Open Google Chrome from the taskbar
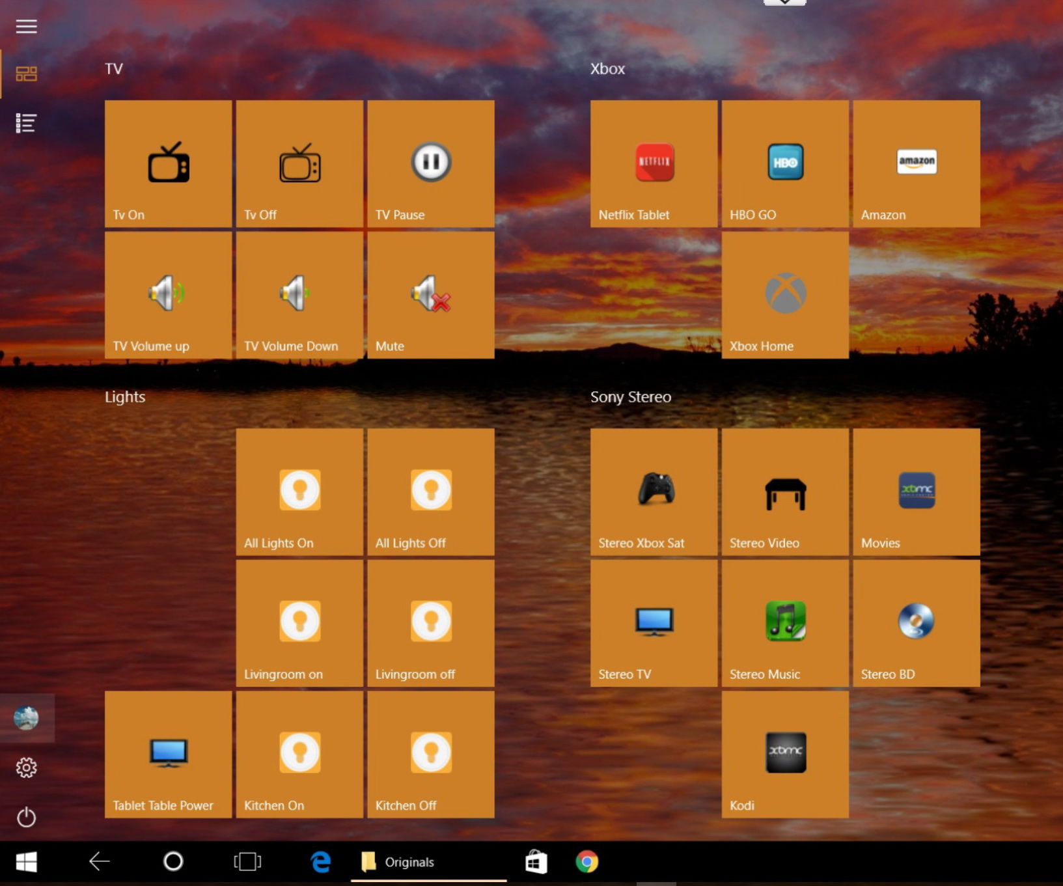The height and width of the screenshot is (886, 1063). point(587,862)
